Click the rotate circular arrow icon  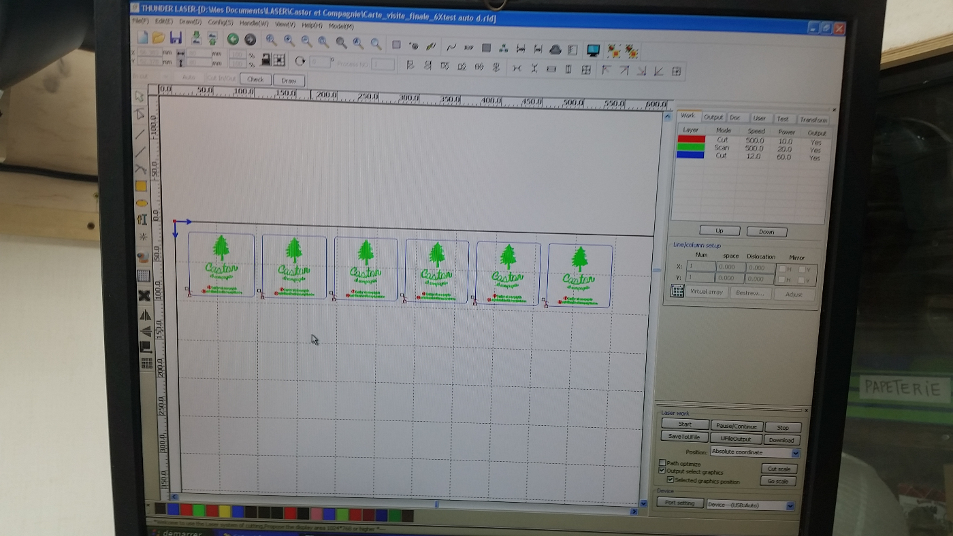pyautogui.click(x=300, y=61)
